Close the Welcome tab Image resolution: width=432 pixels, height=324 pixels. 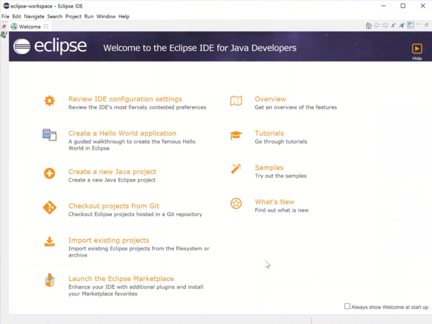(46, 26)
